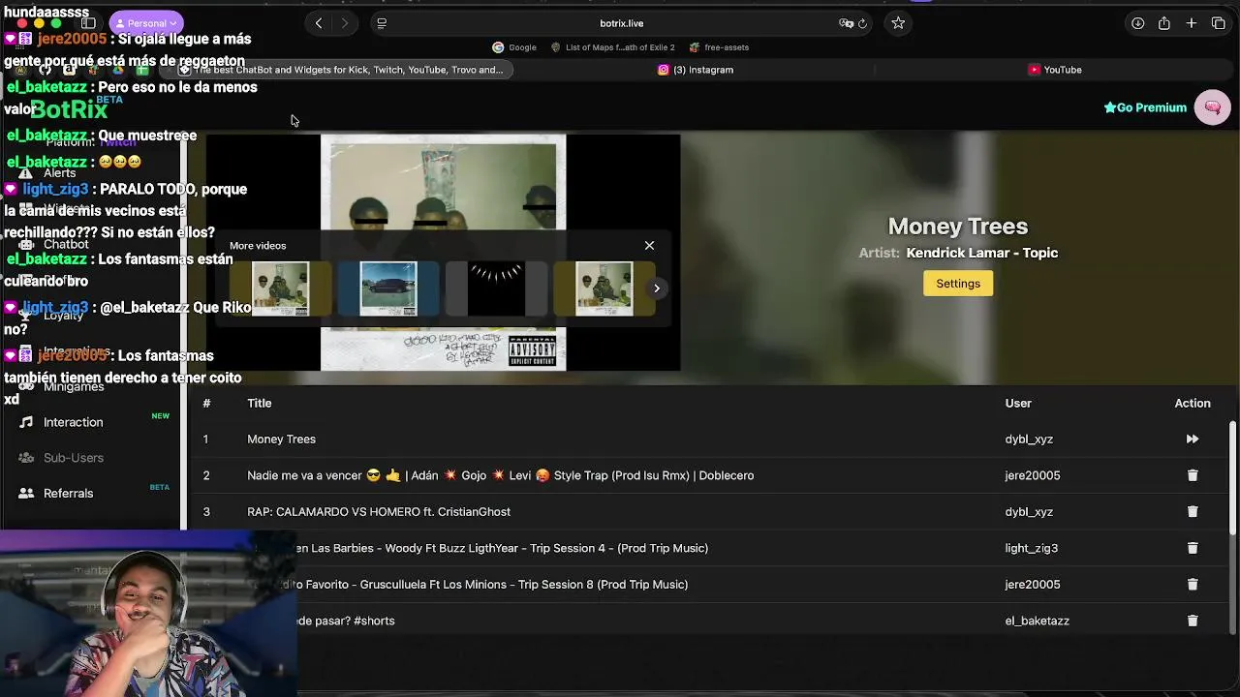Viewport: 1240px width, 697px height.
Task: Select the Money Trees row title
Action: click(x=281, y=439)
